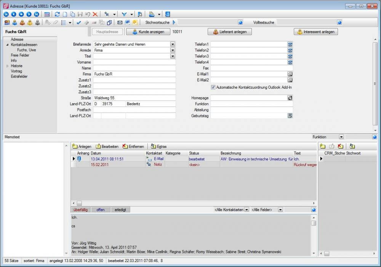The image size is (381, 267).
Task: Open the Vortrag section
Action: [16, 72]
